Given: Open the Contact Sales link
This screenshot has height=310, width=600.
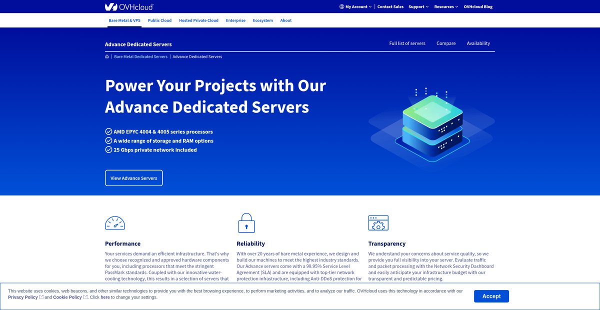Looking at the screenshot, I should 390,7.
